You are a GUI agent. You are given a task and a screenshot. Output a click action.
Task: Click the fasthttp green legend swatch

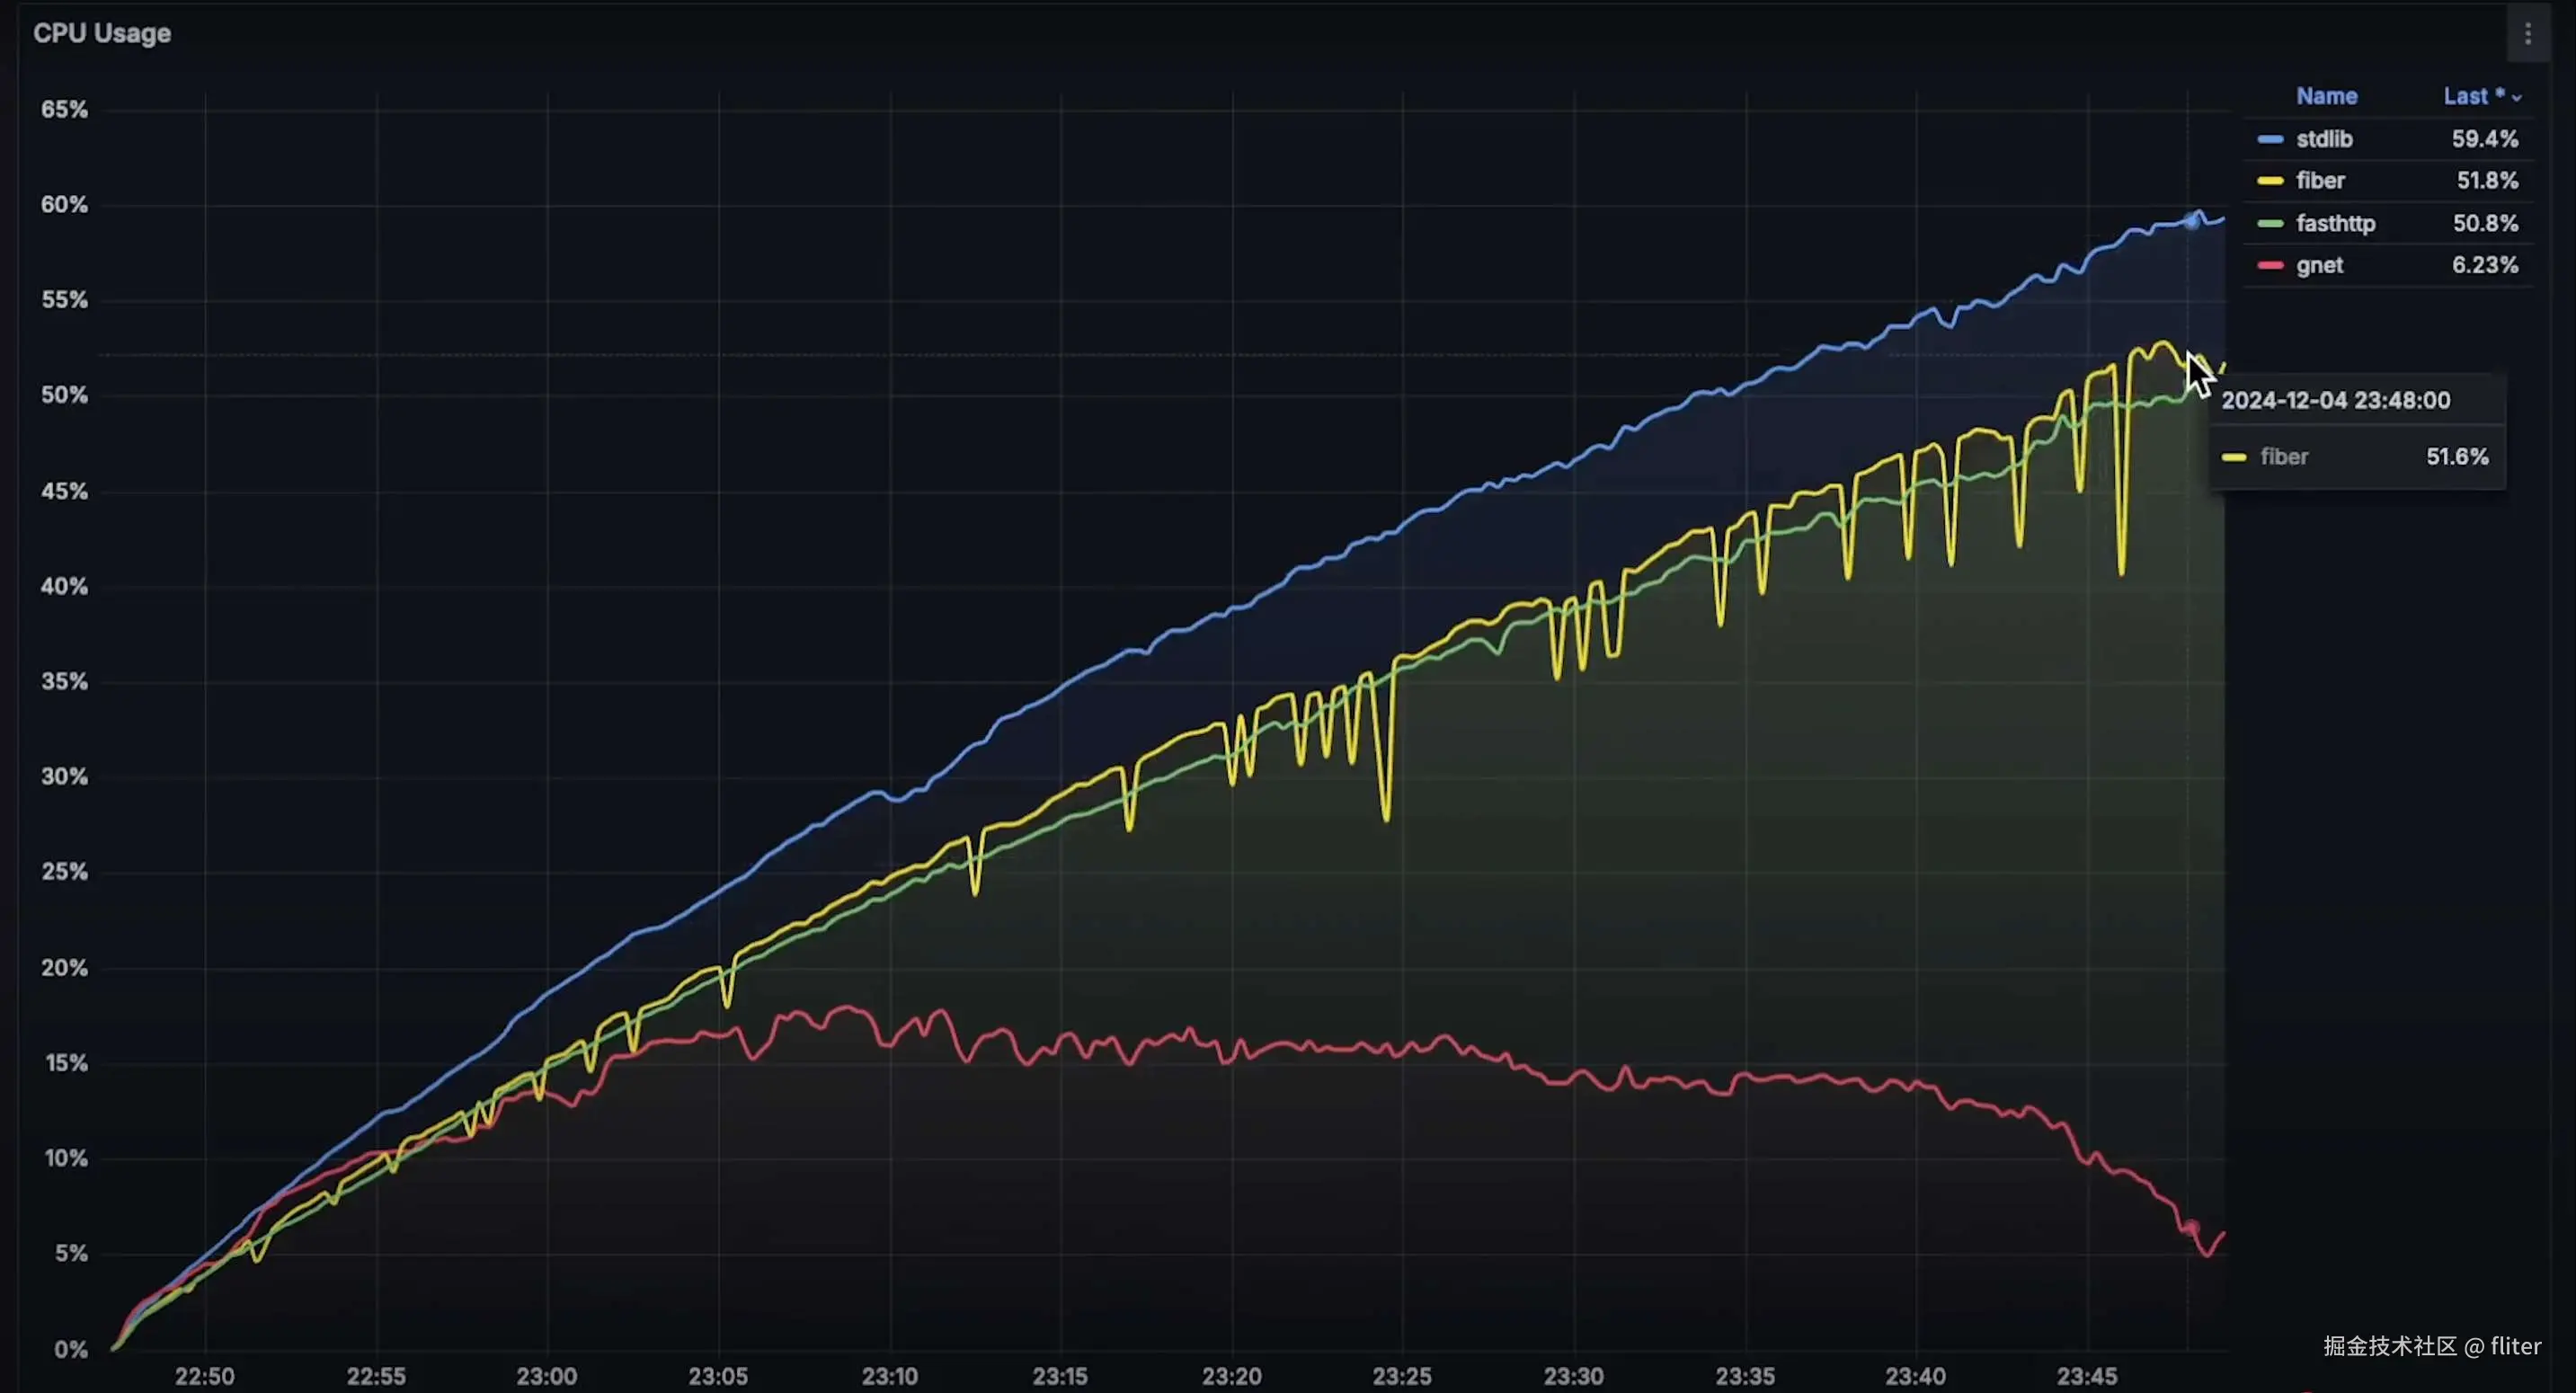point(2270,223)
